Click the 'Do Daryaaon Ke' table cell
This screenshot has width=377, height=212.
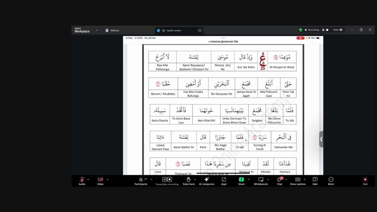222,94
